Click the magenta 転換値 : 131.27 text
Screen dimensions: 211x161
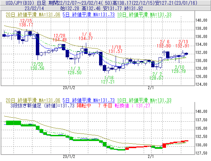(x=133, y=105)
